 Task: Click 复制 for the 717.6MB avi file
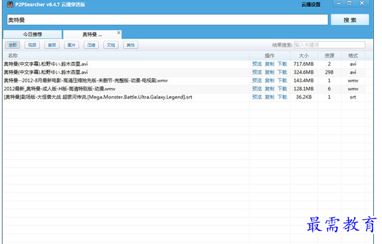click(269, 64)
